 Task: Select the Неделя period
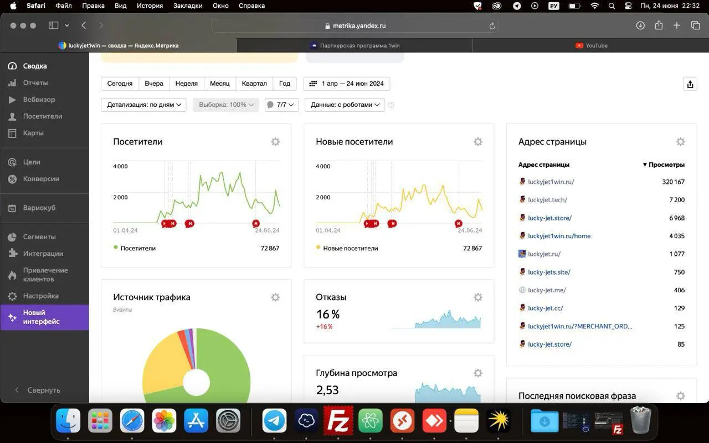point(187,84)
